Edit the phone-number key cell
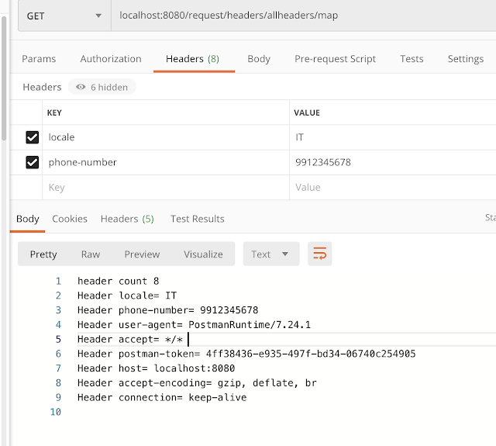 pyautogui.click(x=166, y=162)
